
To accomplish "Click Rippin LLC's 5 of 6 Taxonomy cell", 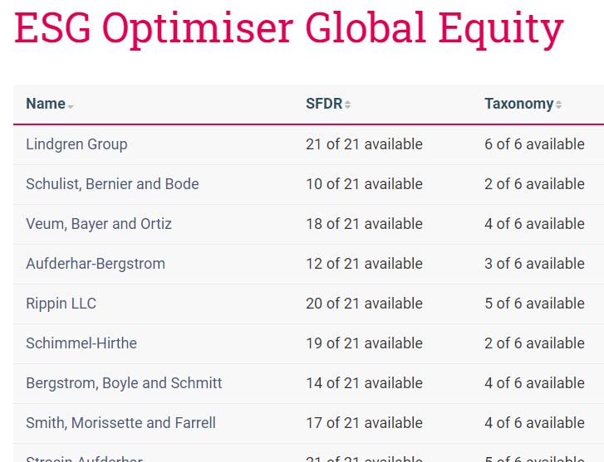I will (534, 304).
